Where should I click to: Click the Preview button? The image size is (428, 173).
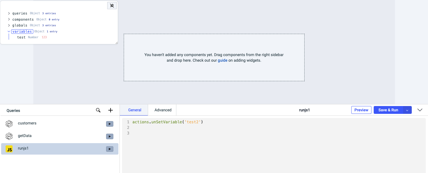coord(361,110)
